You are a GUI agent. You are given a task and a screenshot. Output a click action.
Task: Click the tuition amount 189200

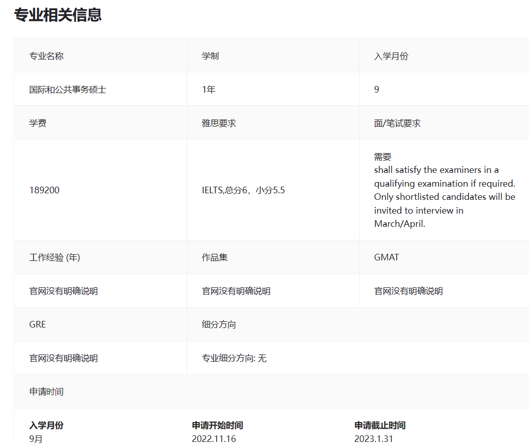click(44, 190)
